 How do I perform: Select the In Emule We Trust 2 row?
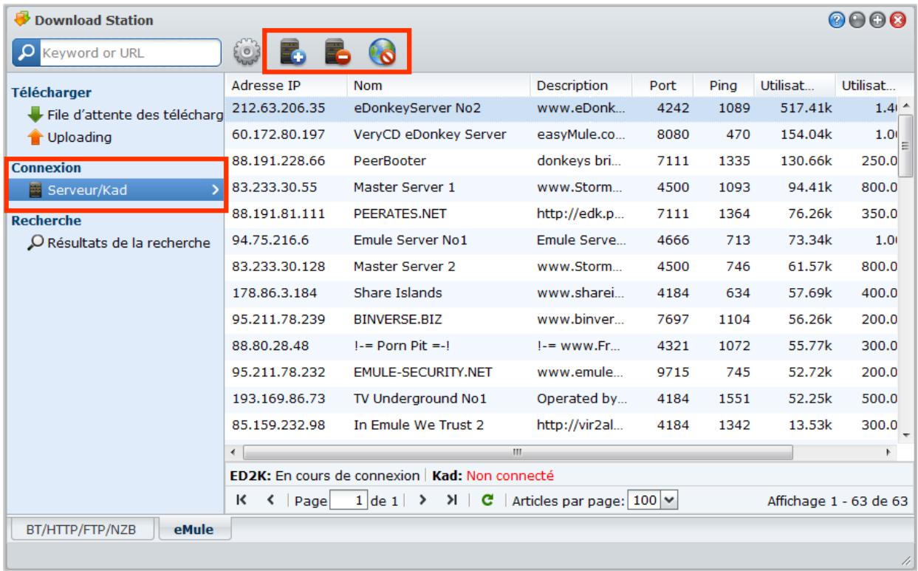pos(561,425)
